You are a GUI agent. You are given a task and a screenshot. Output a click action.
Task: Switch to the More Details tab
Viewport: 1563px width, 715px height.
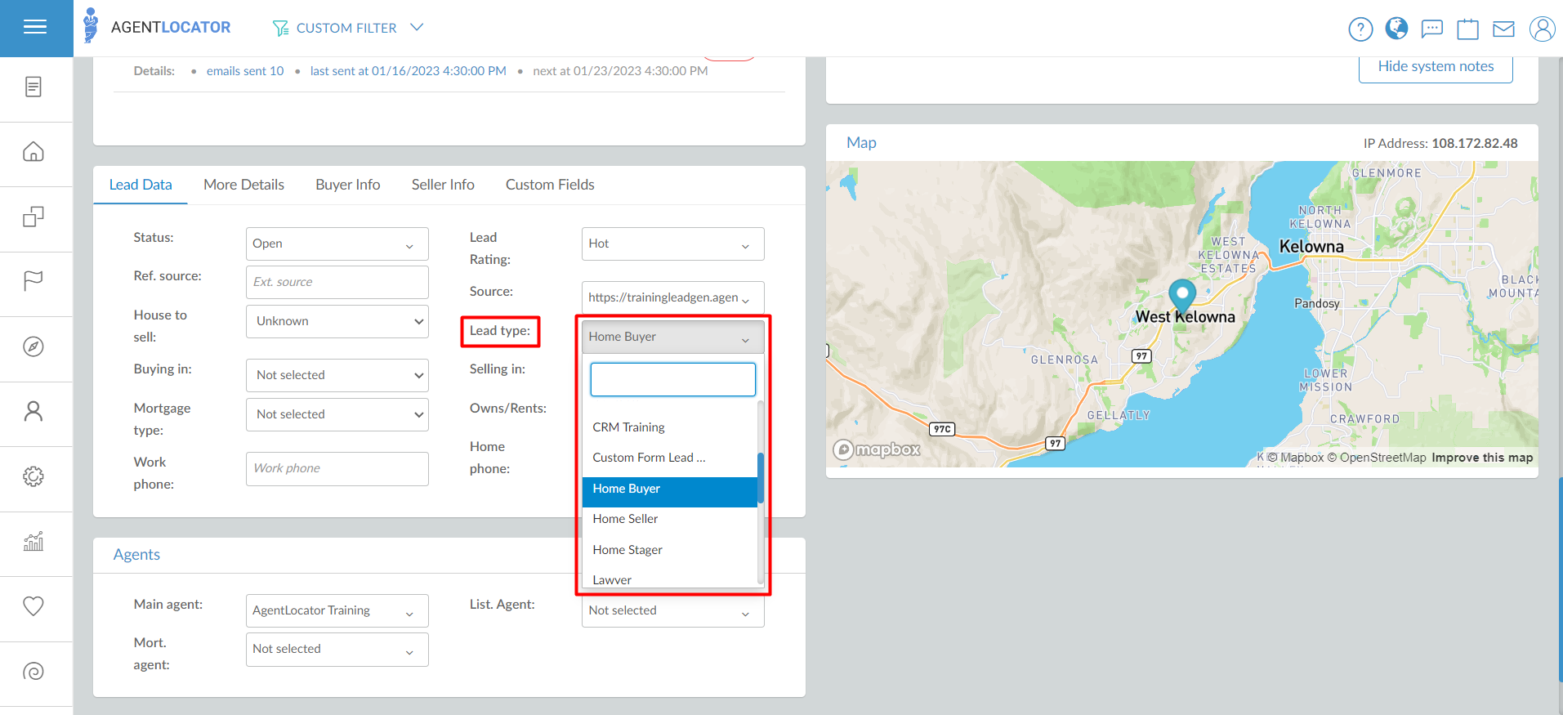point(243,185)
